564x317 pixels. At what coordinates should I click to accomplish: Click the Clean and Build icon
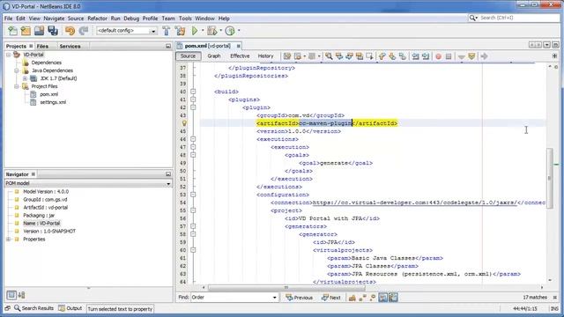pos(180,31)
